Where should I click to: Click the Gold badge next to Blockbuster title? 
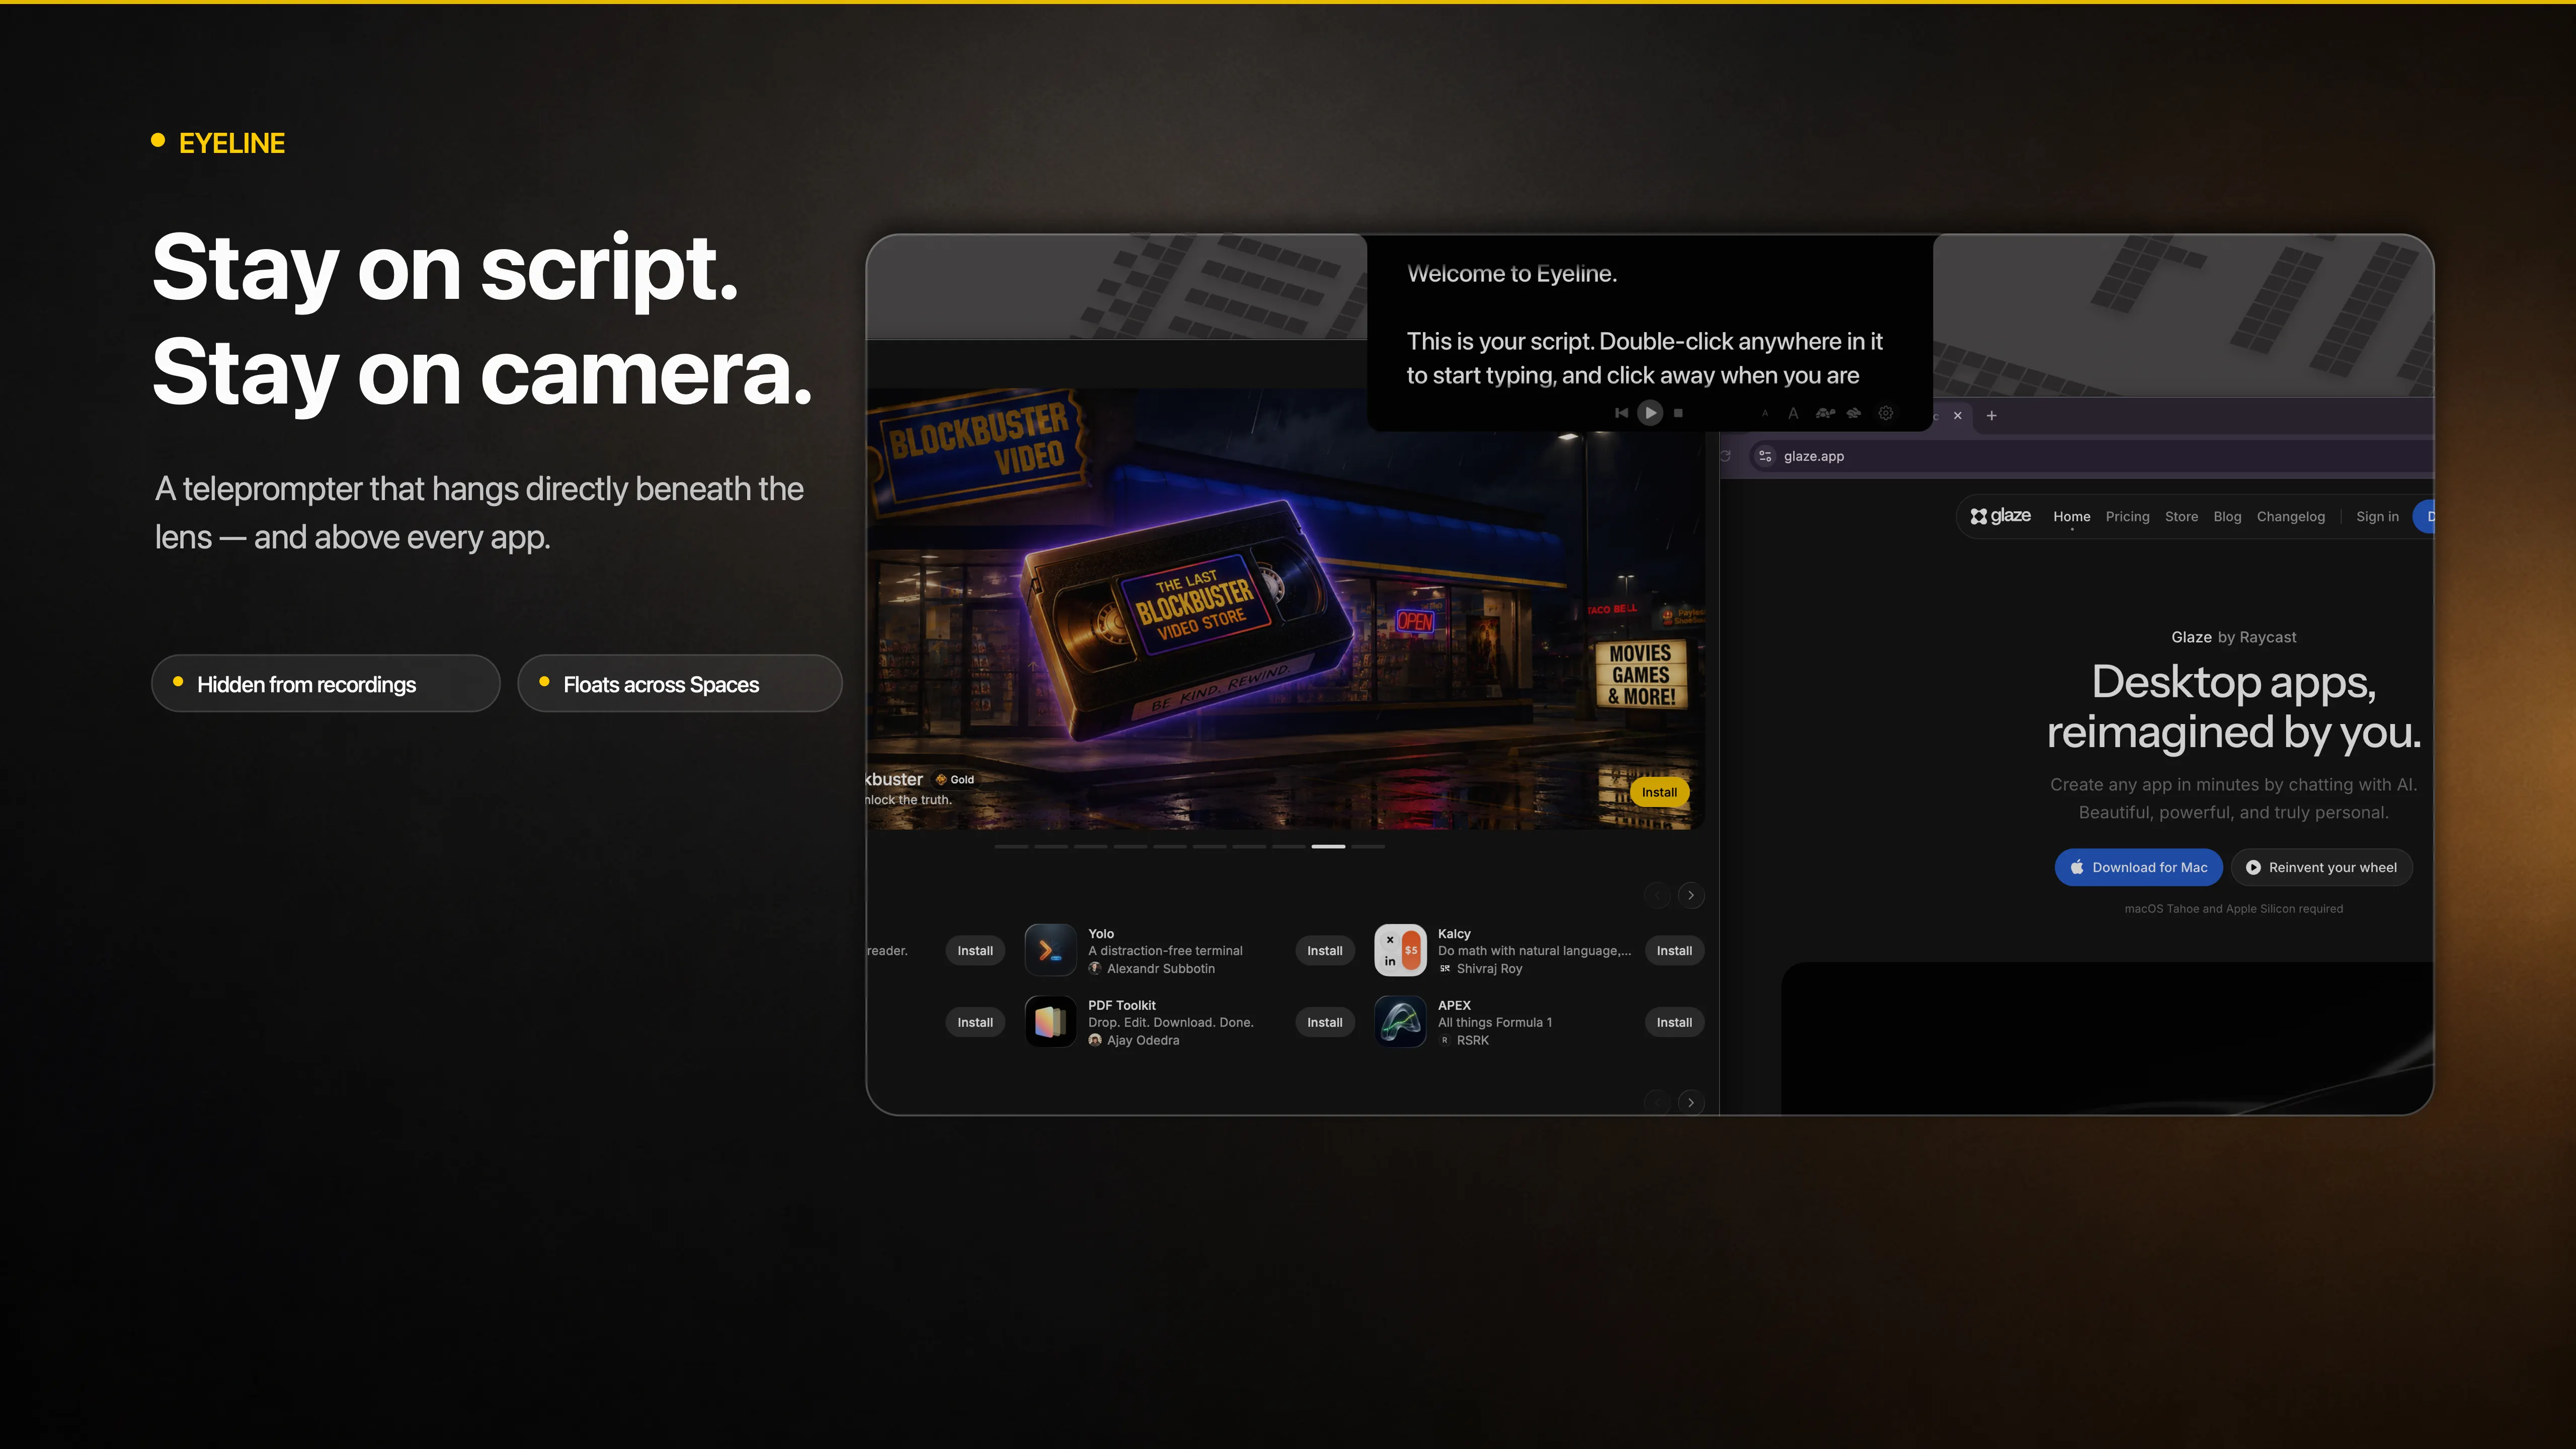[x=955, y=779]
